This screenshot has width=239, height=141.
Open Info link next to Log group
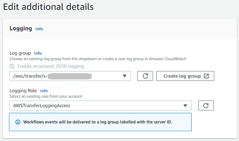click(x=38, y=53)
